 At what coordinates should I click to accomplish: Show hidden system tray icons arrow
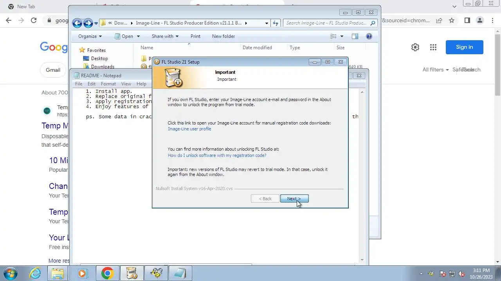click(x=421, y=274)
